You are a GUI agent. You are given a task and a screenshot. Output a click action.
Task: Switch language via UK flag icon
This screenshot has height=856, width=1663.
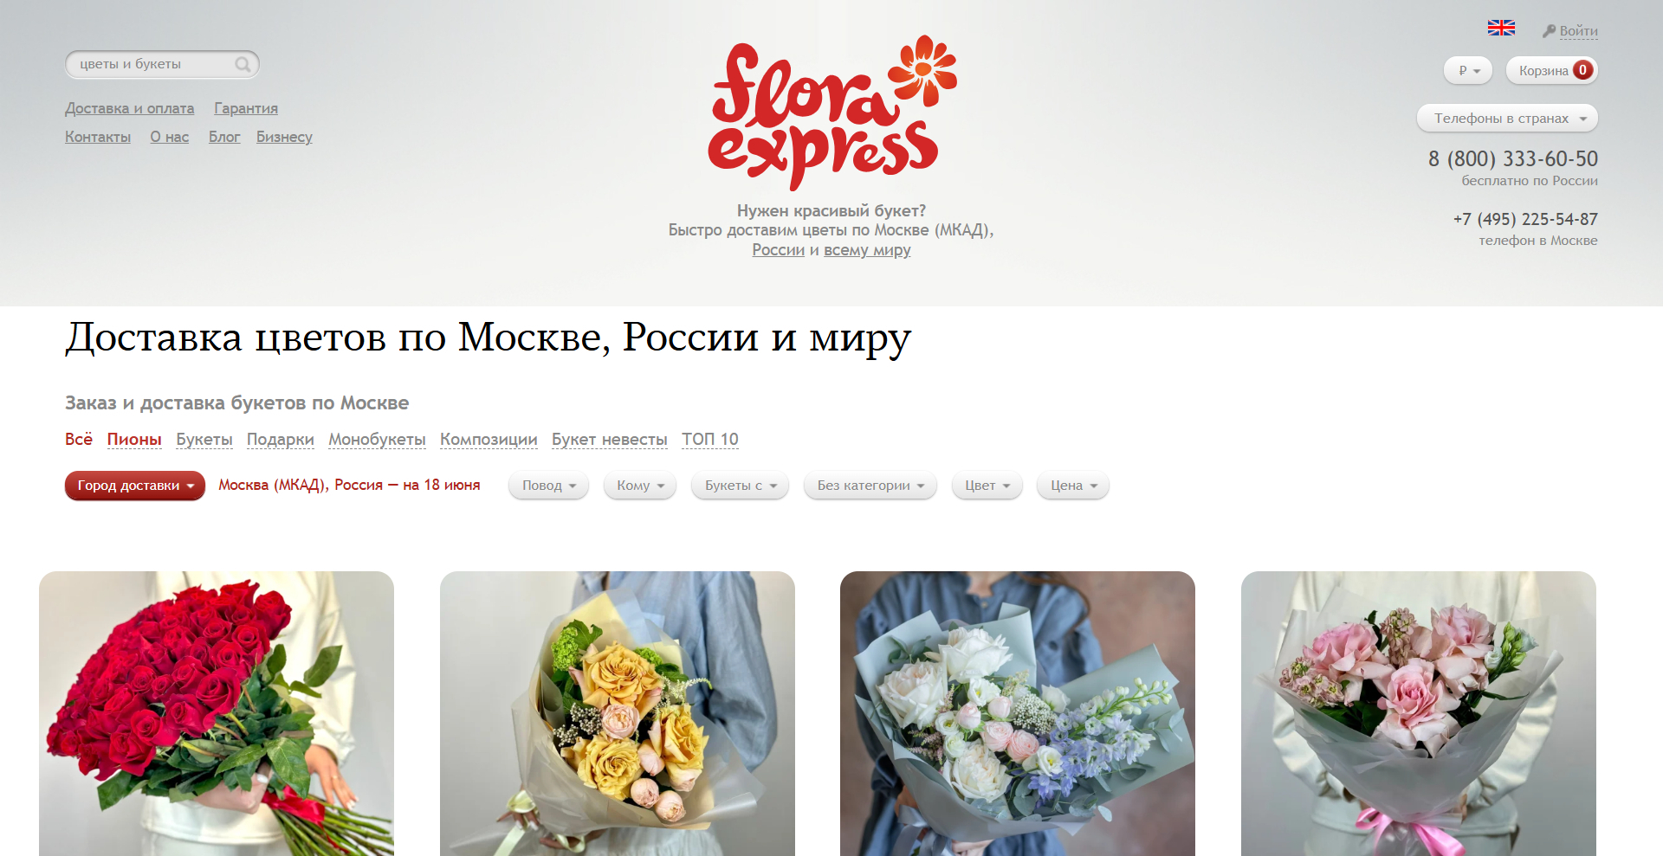click(1501, 28)
